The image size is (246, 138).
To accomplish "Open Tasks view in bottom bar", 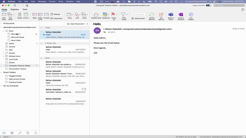I will 28,133.
